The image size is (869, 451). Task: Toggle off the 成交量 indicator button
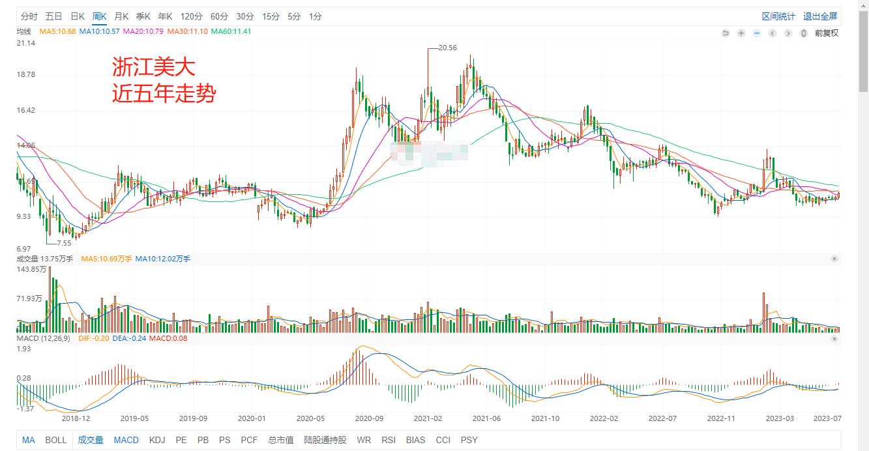pyautogui.click(x=91, y=440)
